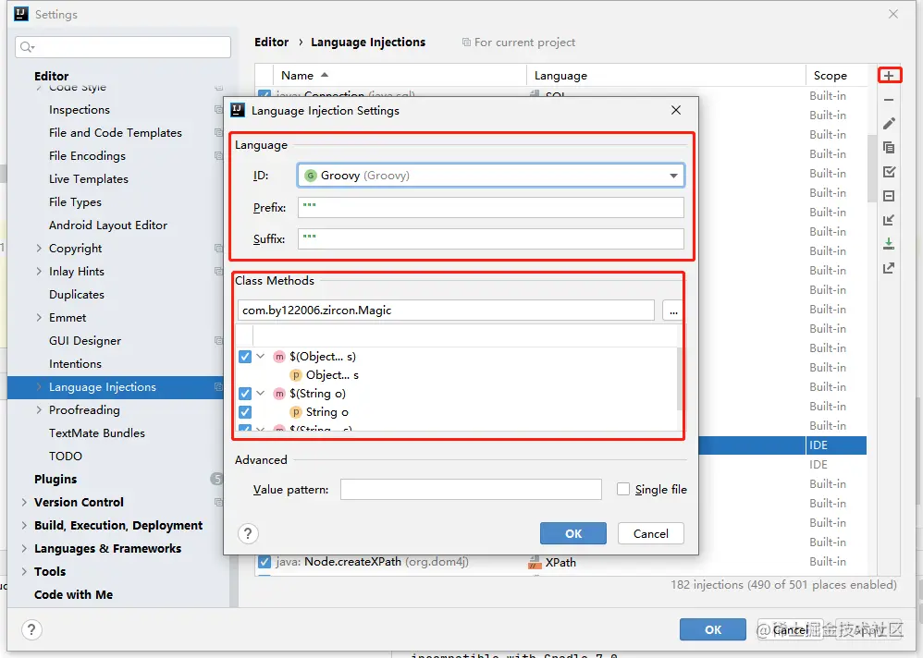Open GUI Designer settings
The image size is (923, 658).
[85, 340]
